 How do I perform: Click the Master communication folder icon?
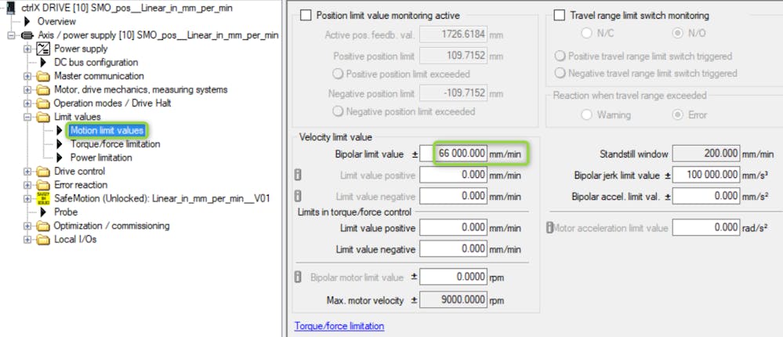43,76
